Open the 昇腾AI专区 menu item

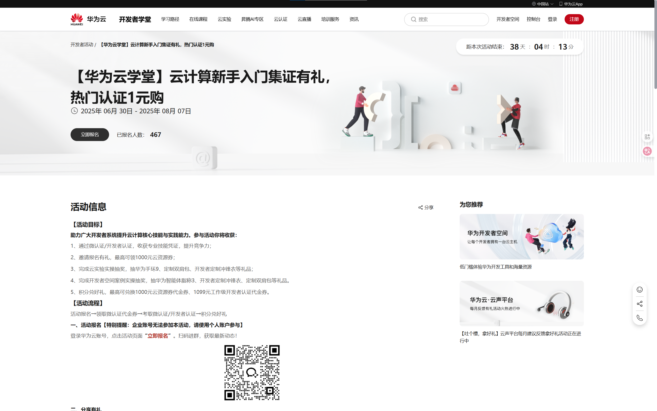click(252, 19)
